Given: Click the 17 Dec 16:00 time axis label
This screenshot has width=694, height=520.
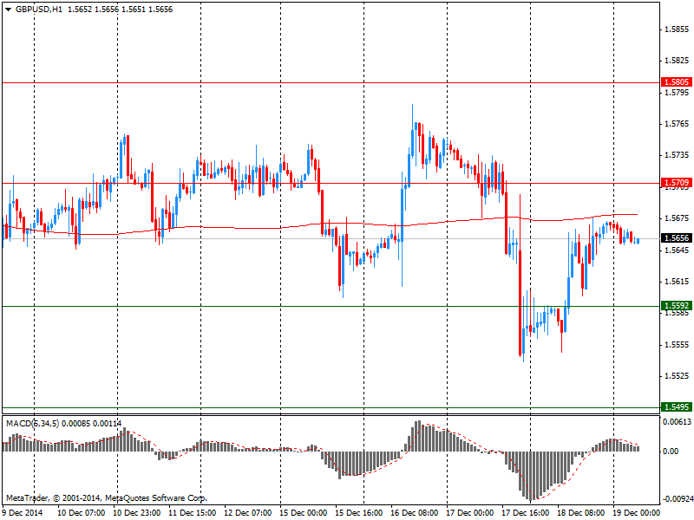Looking at the screenshot, I should (x=526, y=512).
